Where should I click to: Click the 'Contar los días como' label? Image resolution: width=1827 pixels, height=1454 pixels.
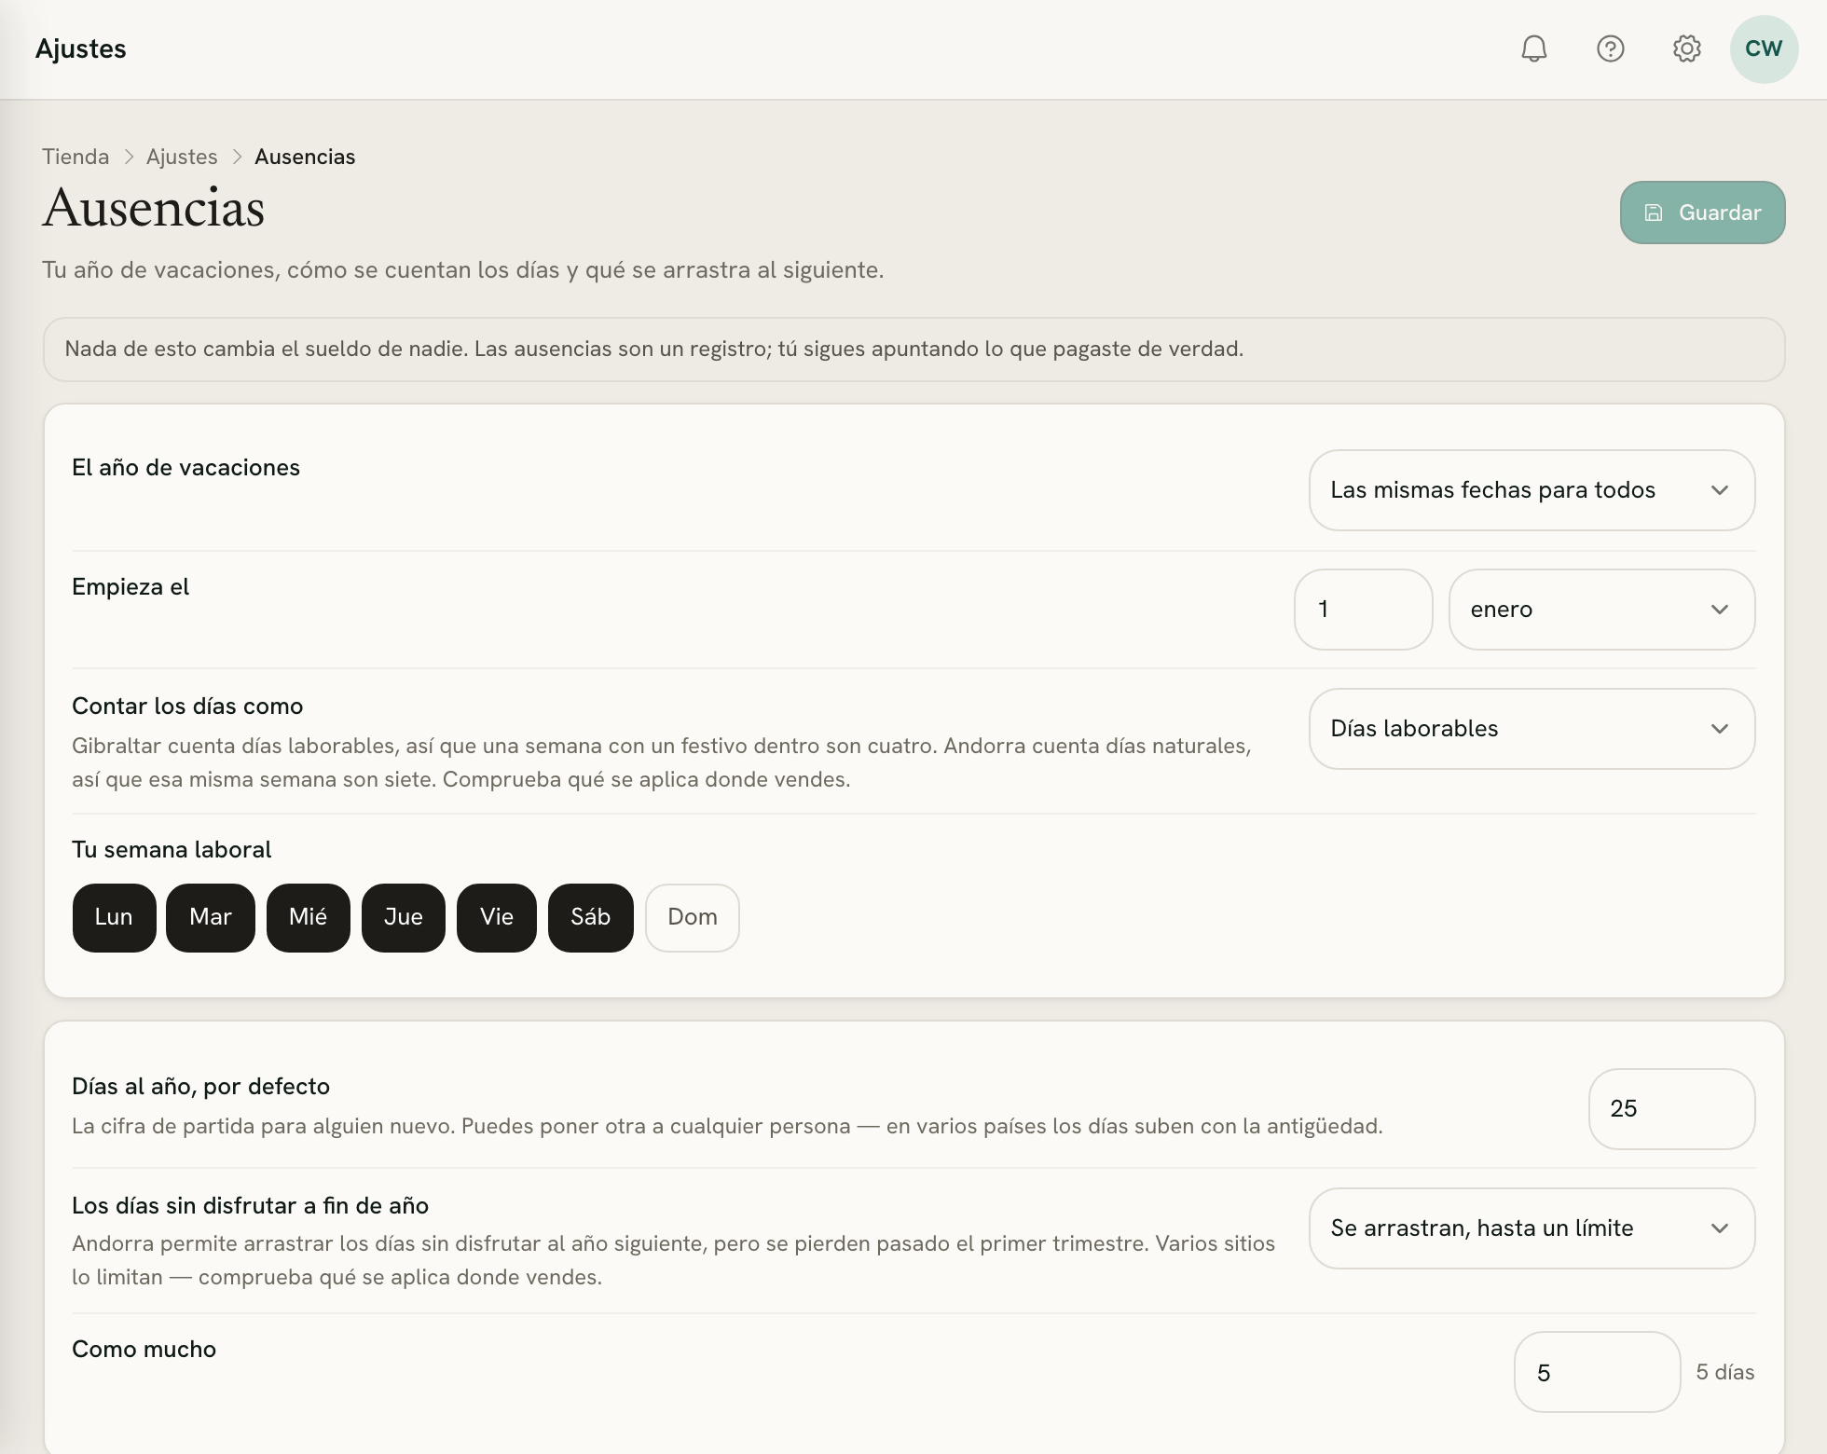tap(187, 706)
